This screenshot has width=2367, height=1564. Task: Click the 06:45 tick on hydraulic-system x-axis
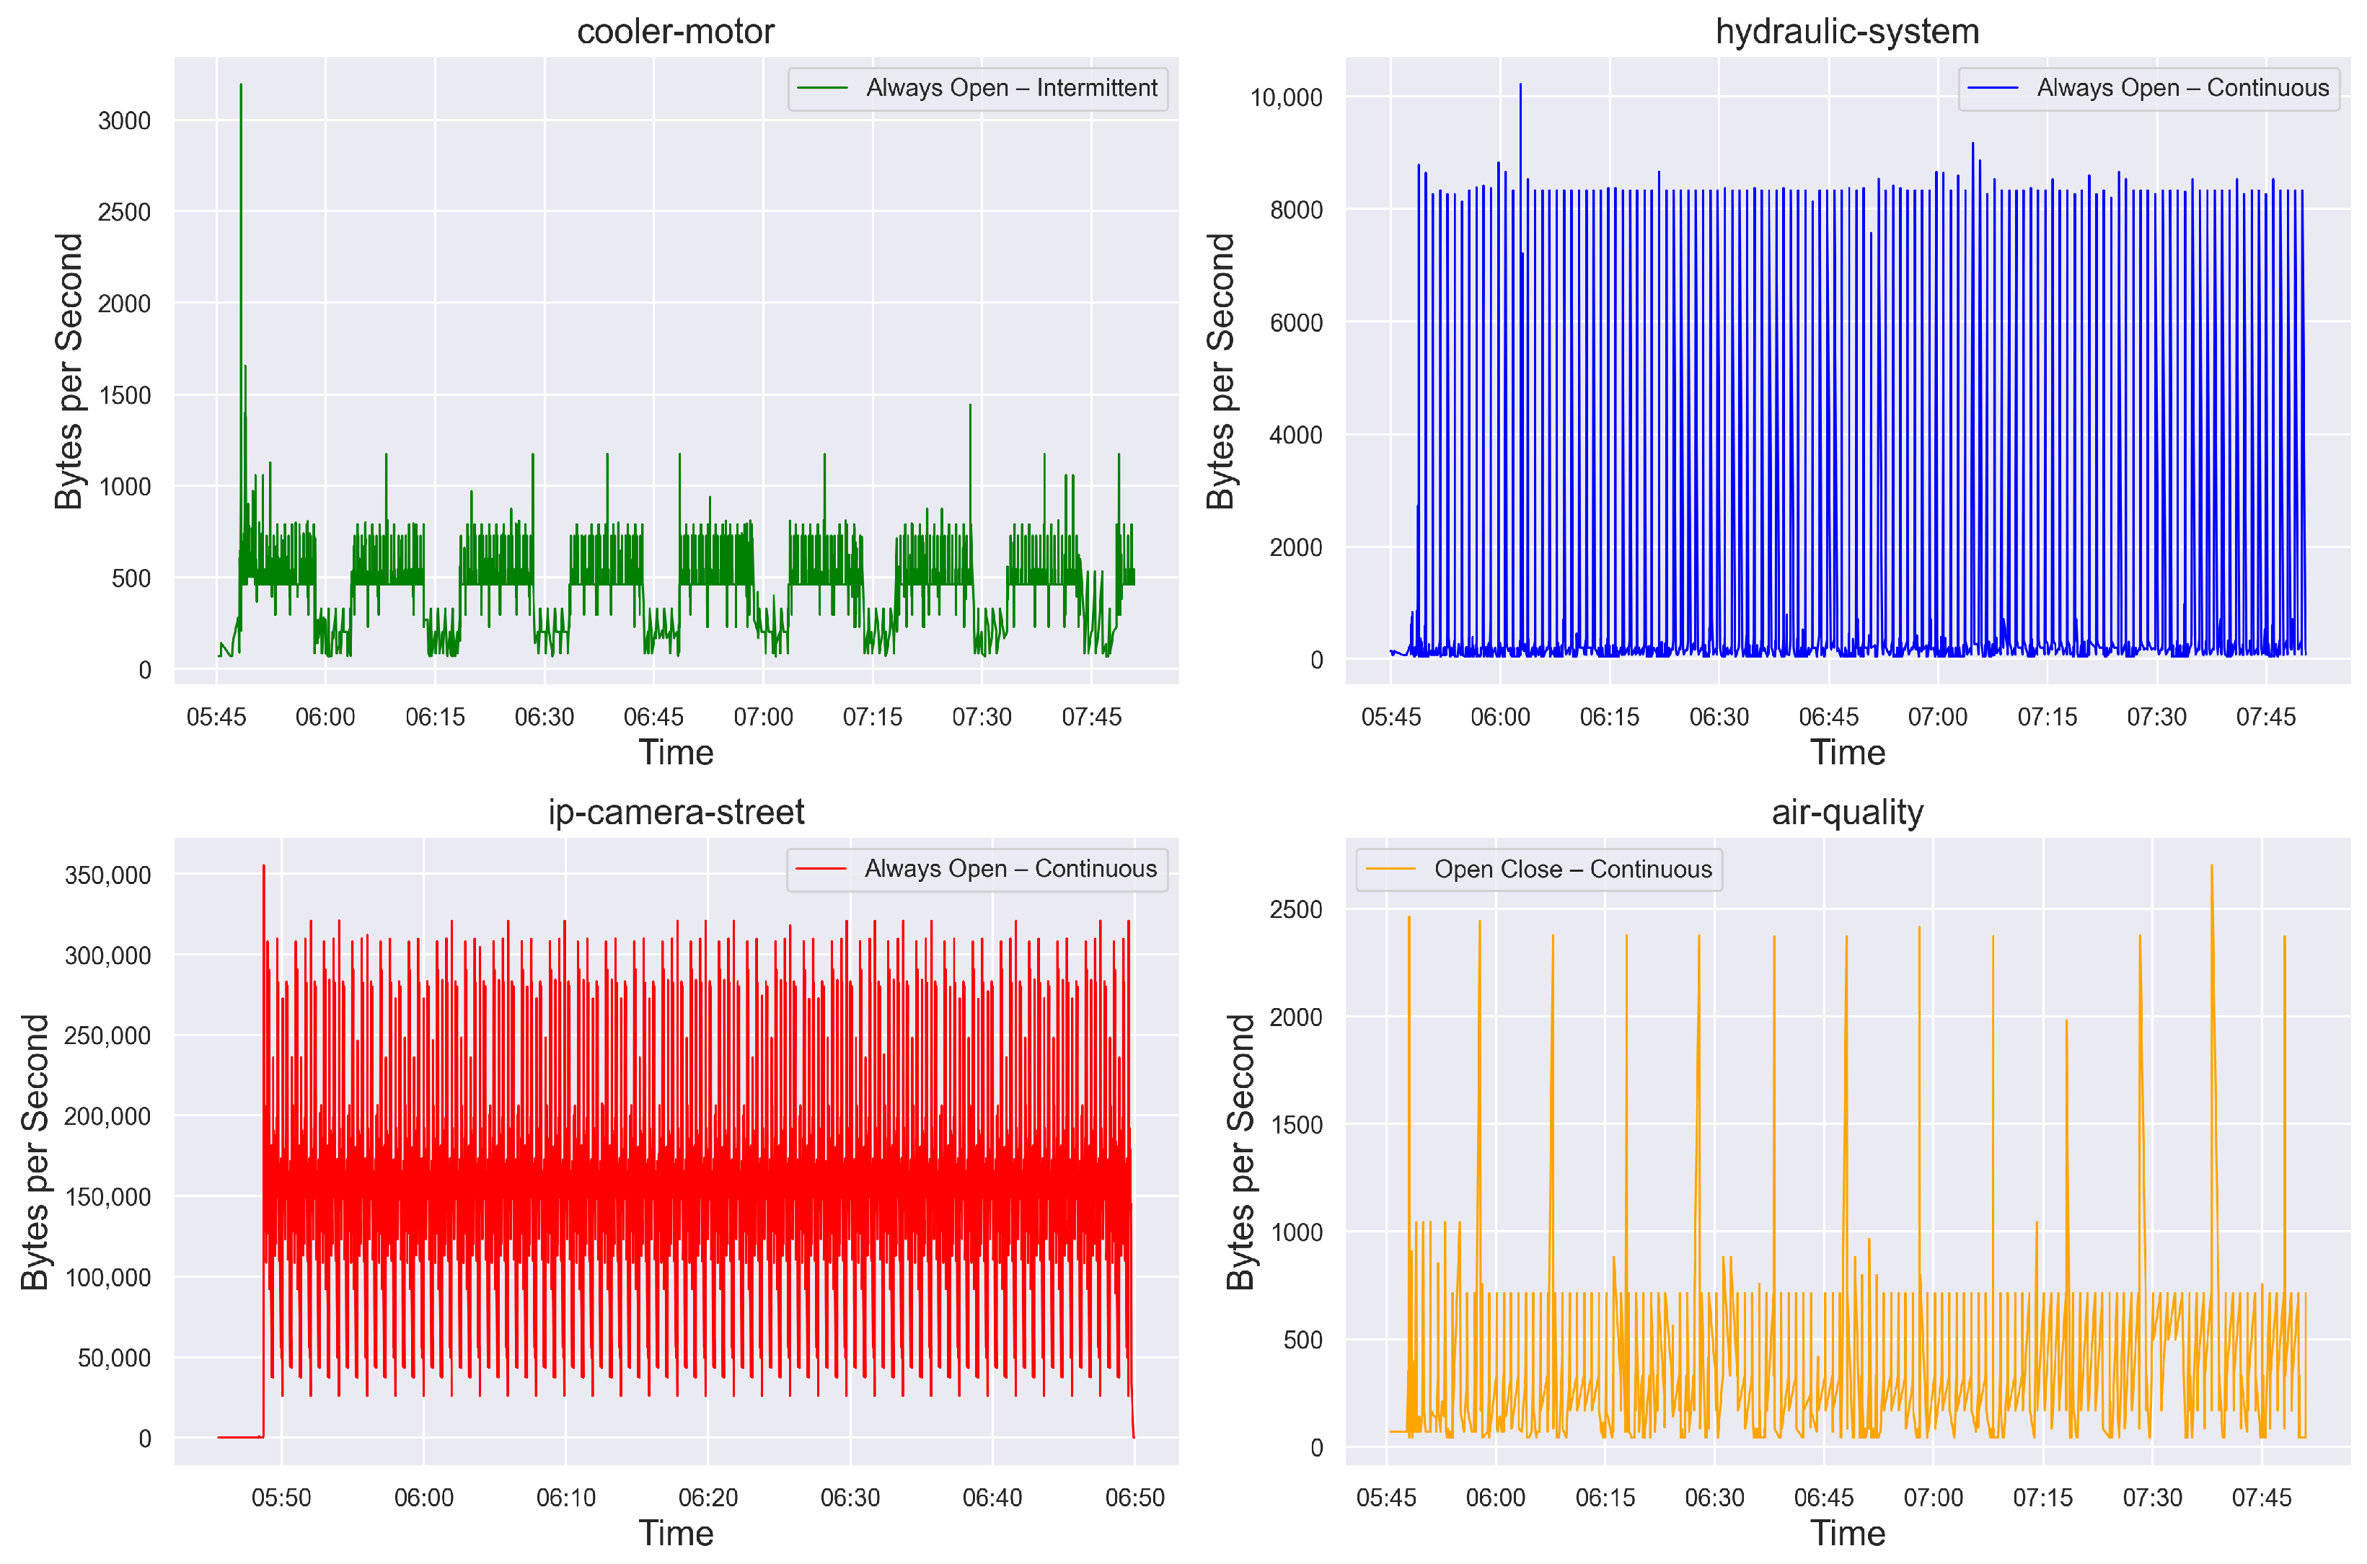1828,717
